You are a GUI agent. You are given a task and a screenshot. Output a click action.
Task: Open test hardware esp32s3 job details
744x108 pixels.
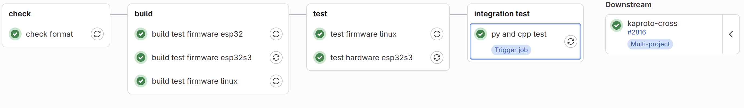pos(371,57)
